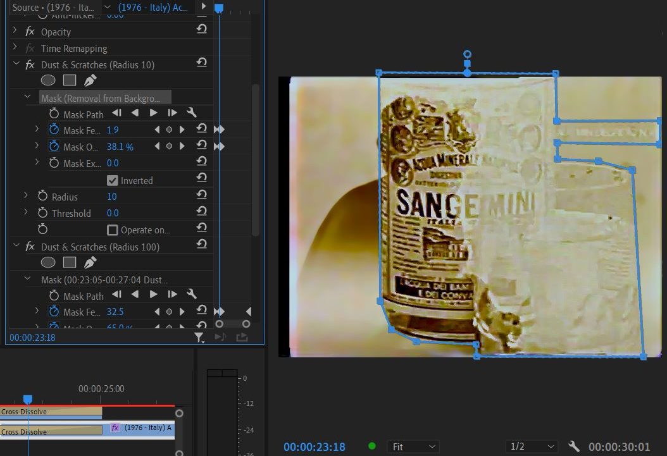Go to previous Mask Feather 1.9 keyframe
The width and height of the screenshot is (667, 456).
pyautogui.click(x=157, y=130)
